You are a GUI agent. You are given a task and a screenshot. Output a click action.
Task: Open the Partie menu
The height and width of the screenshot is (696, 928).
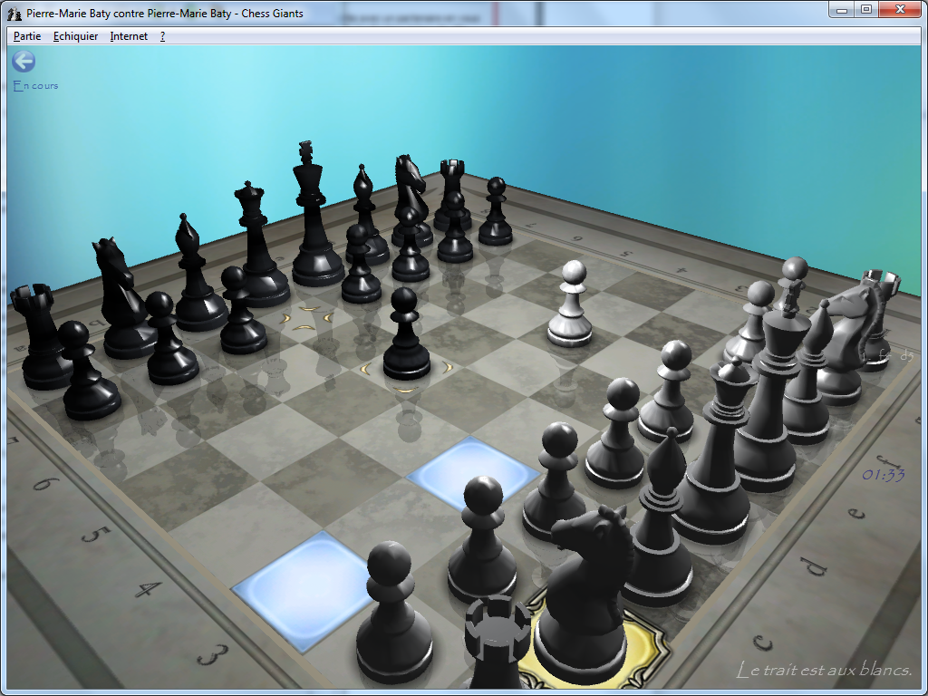[27, 36]
